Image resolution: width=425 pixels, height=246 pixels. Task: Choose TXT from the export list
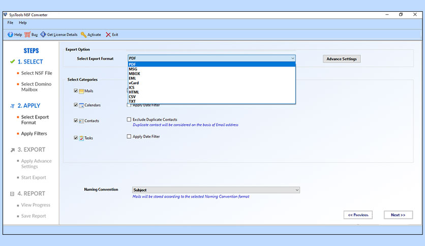coord(211,101)
